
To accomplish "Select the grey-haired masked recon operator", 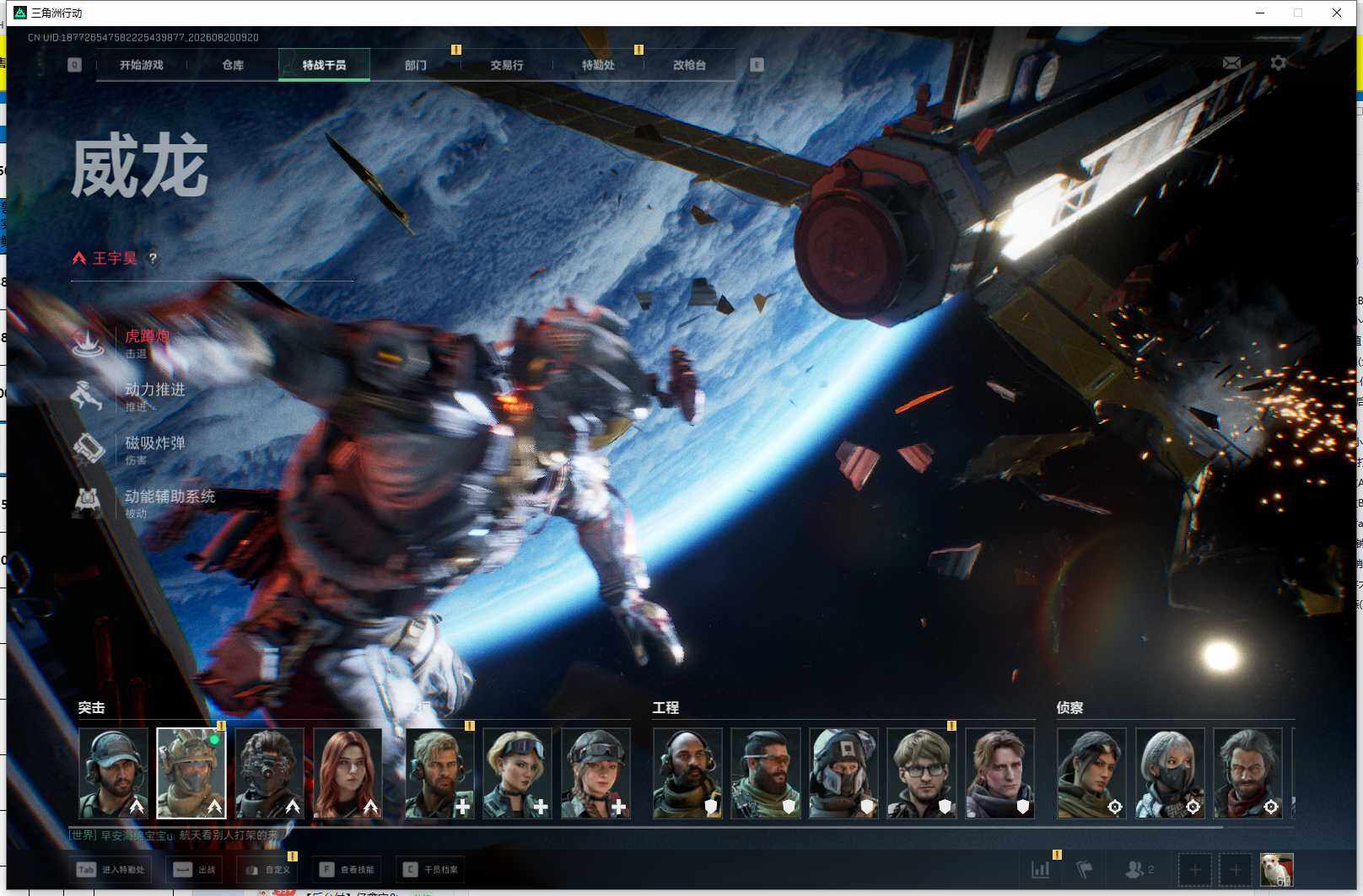I will 1170,773.
